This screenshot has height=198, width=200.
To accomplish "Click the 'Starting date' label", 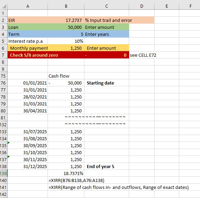I will 100,83.
